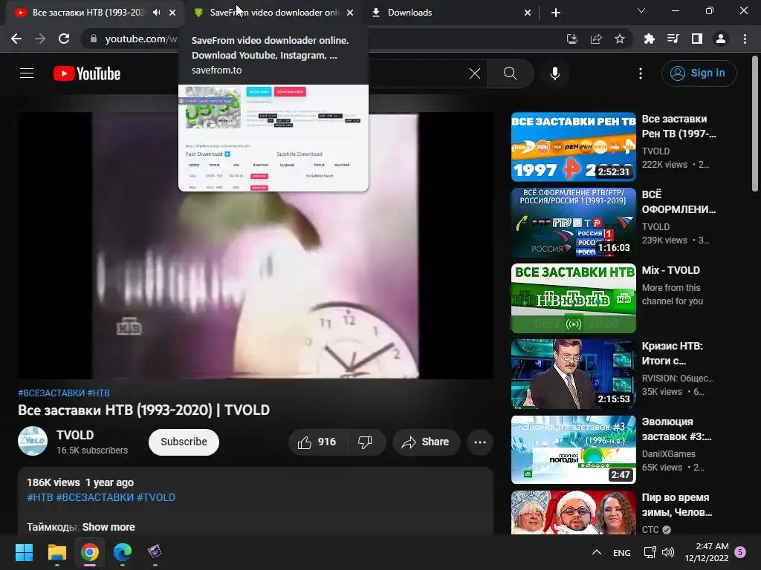Toggle the Chrome side panel

(697, 39)
